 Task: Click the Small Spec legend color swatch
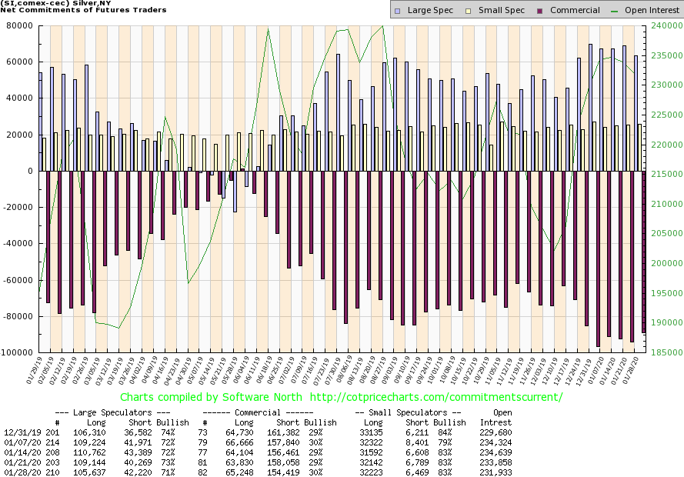click(462, 10)
